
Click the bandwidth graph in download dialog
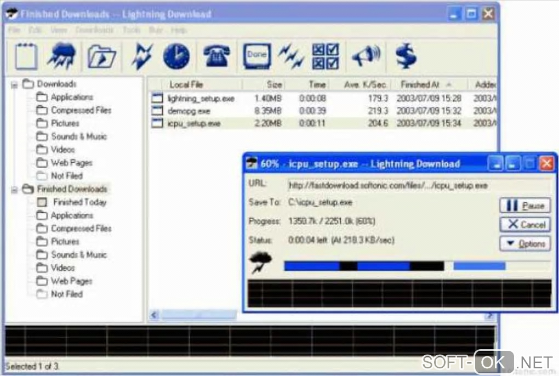[x=400, y=293]
